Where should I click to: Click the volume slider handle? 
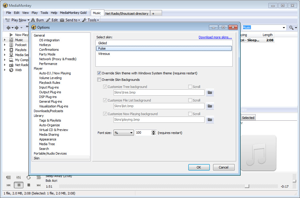pos(294,181)
